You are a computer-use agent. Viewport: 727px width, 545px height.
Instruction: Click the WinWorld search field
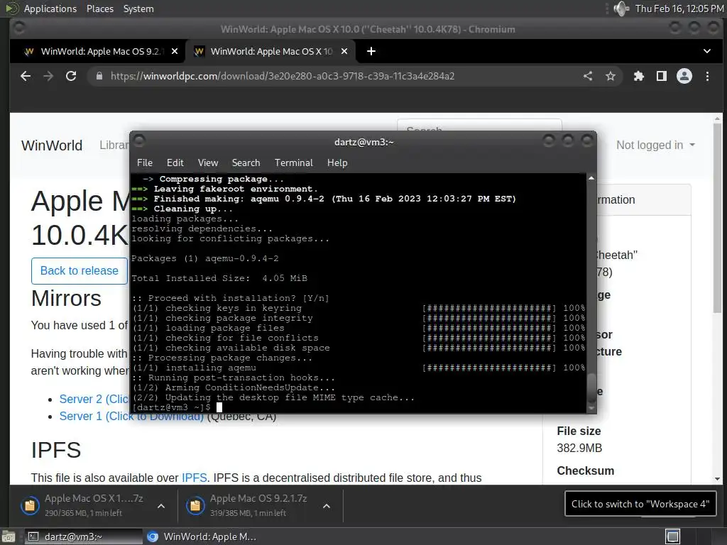(x=480, y=126)
